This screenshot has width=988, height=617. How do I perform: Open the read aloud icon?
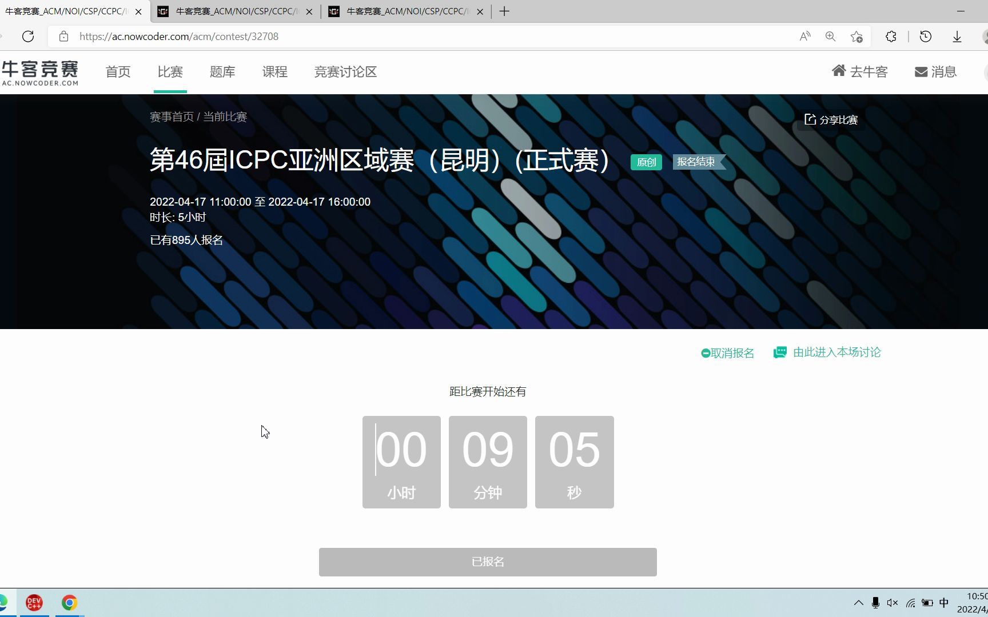click(805, 37)
